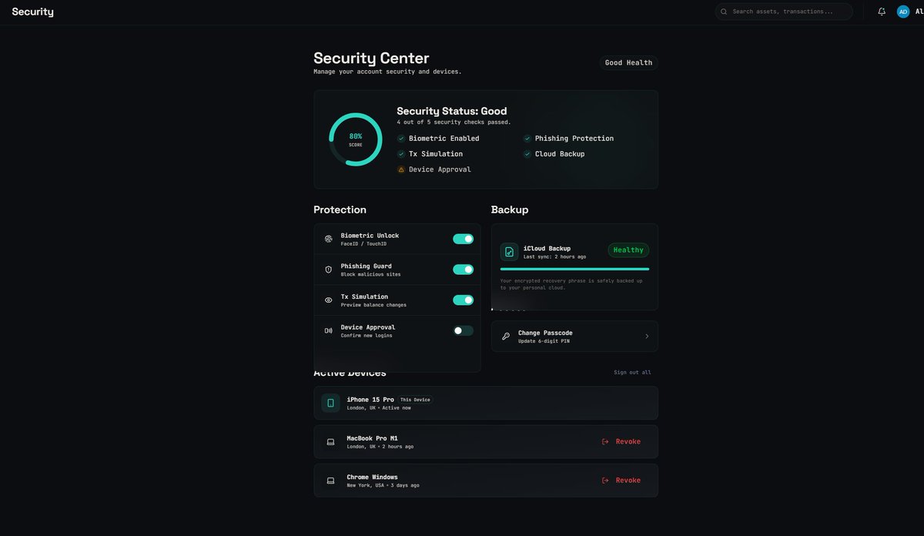Click "Update 6-digit PIN" text
Image resolution: width=924 pixels, height=536 pixels.
(x=544, y=341)
